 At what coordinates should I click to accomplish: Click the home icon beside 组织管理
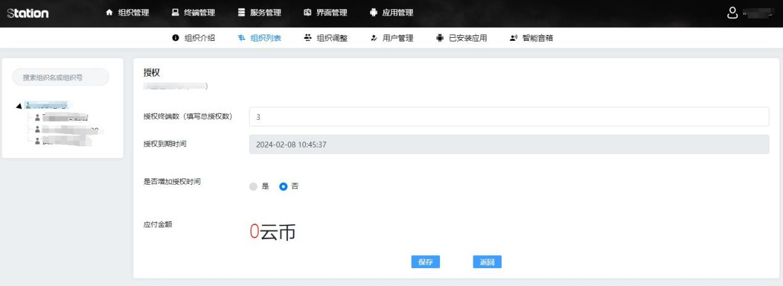click(x=110, y=12)
